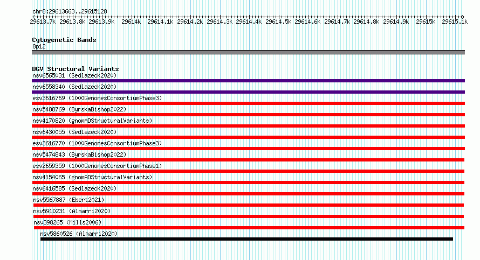Open variant nsv6558340 (Sedlazeck2020) label
Viewport: 480px width, 260px height.
click(74, 87)
